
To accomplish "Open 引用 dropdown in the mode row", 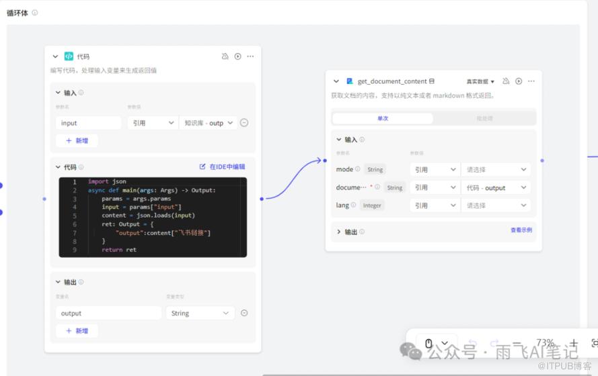I will pyautogui.click(x=435, y=169).
